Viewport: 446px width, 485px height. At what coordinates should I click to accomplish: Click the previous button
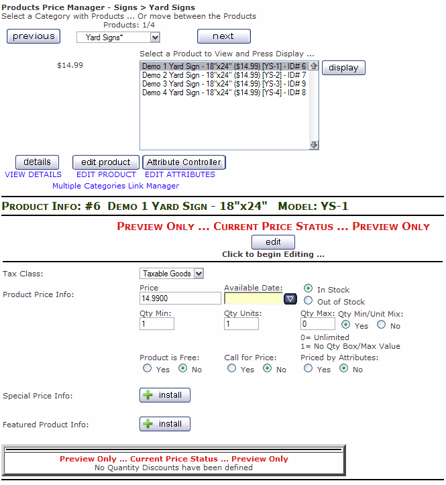tap(34, 36)
